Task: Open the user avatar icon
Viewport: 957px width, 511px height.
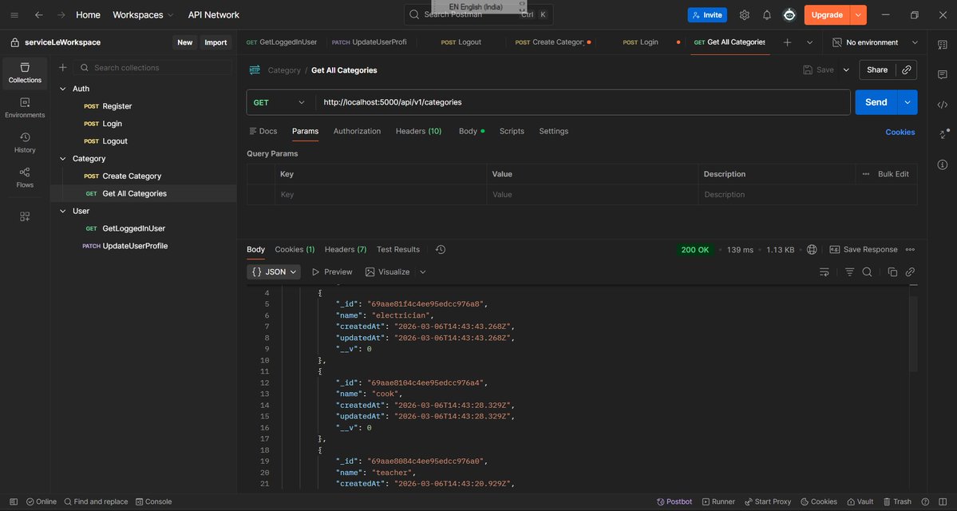Action: (789, 14)
